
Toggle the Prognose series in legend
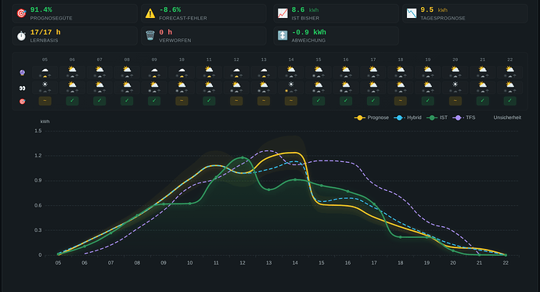372,117
